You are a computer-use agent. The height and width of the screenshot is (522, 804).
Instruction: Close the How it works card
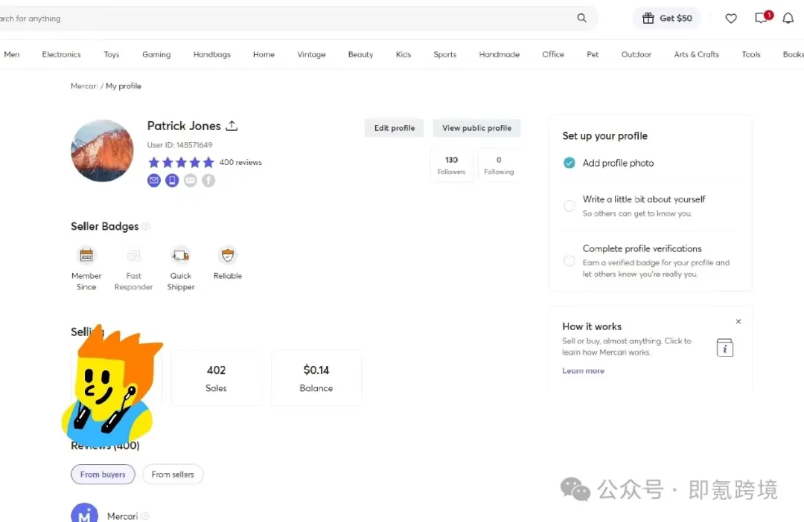point(738,322)
